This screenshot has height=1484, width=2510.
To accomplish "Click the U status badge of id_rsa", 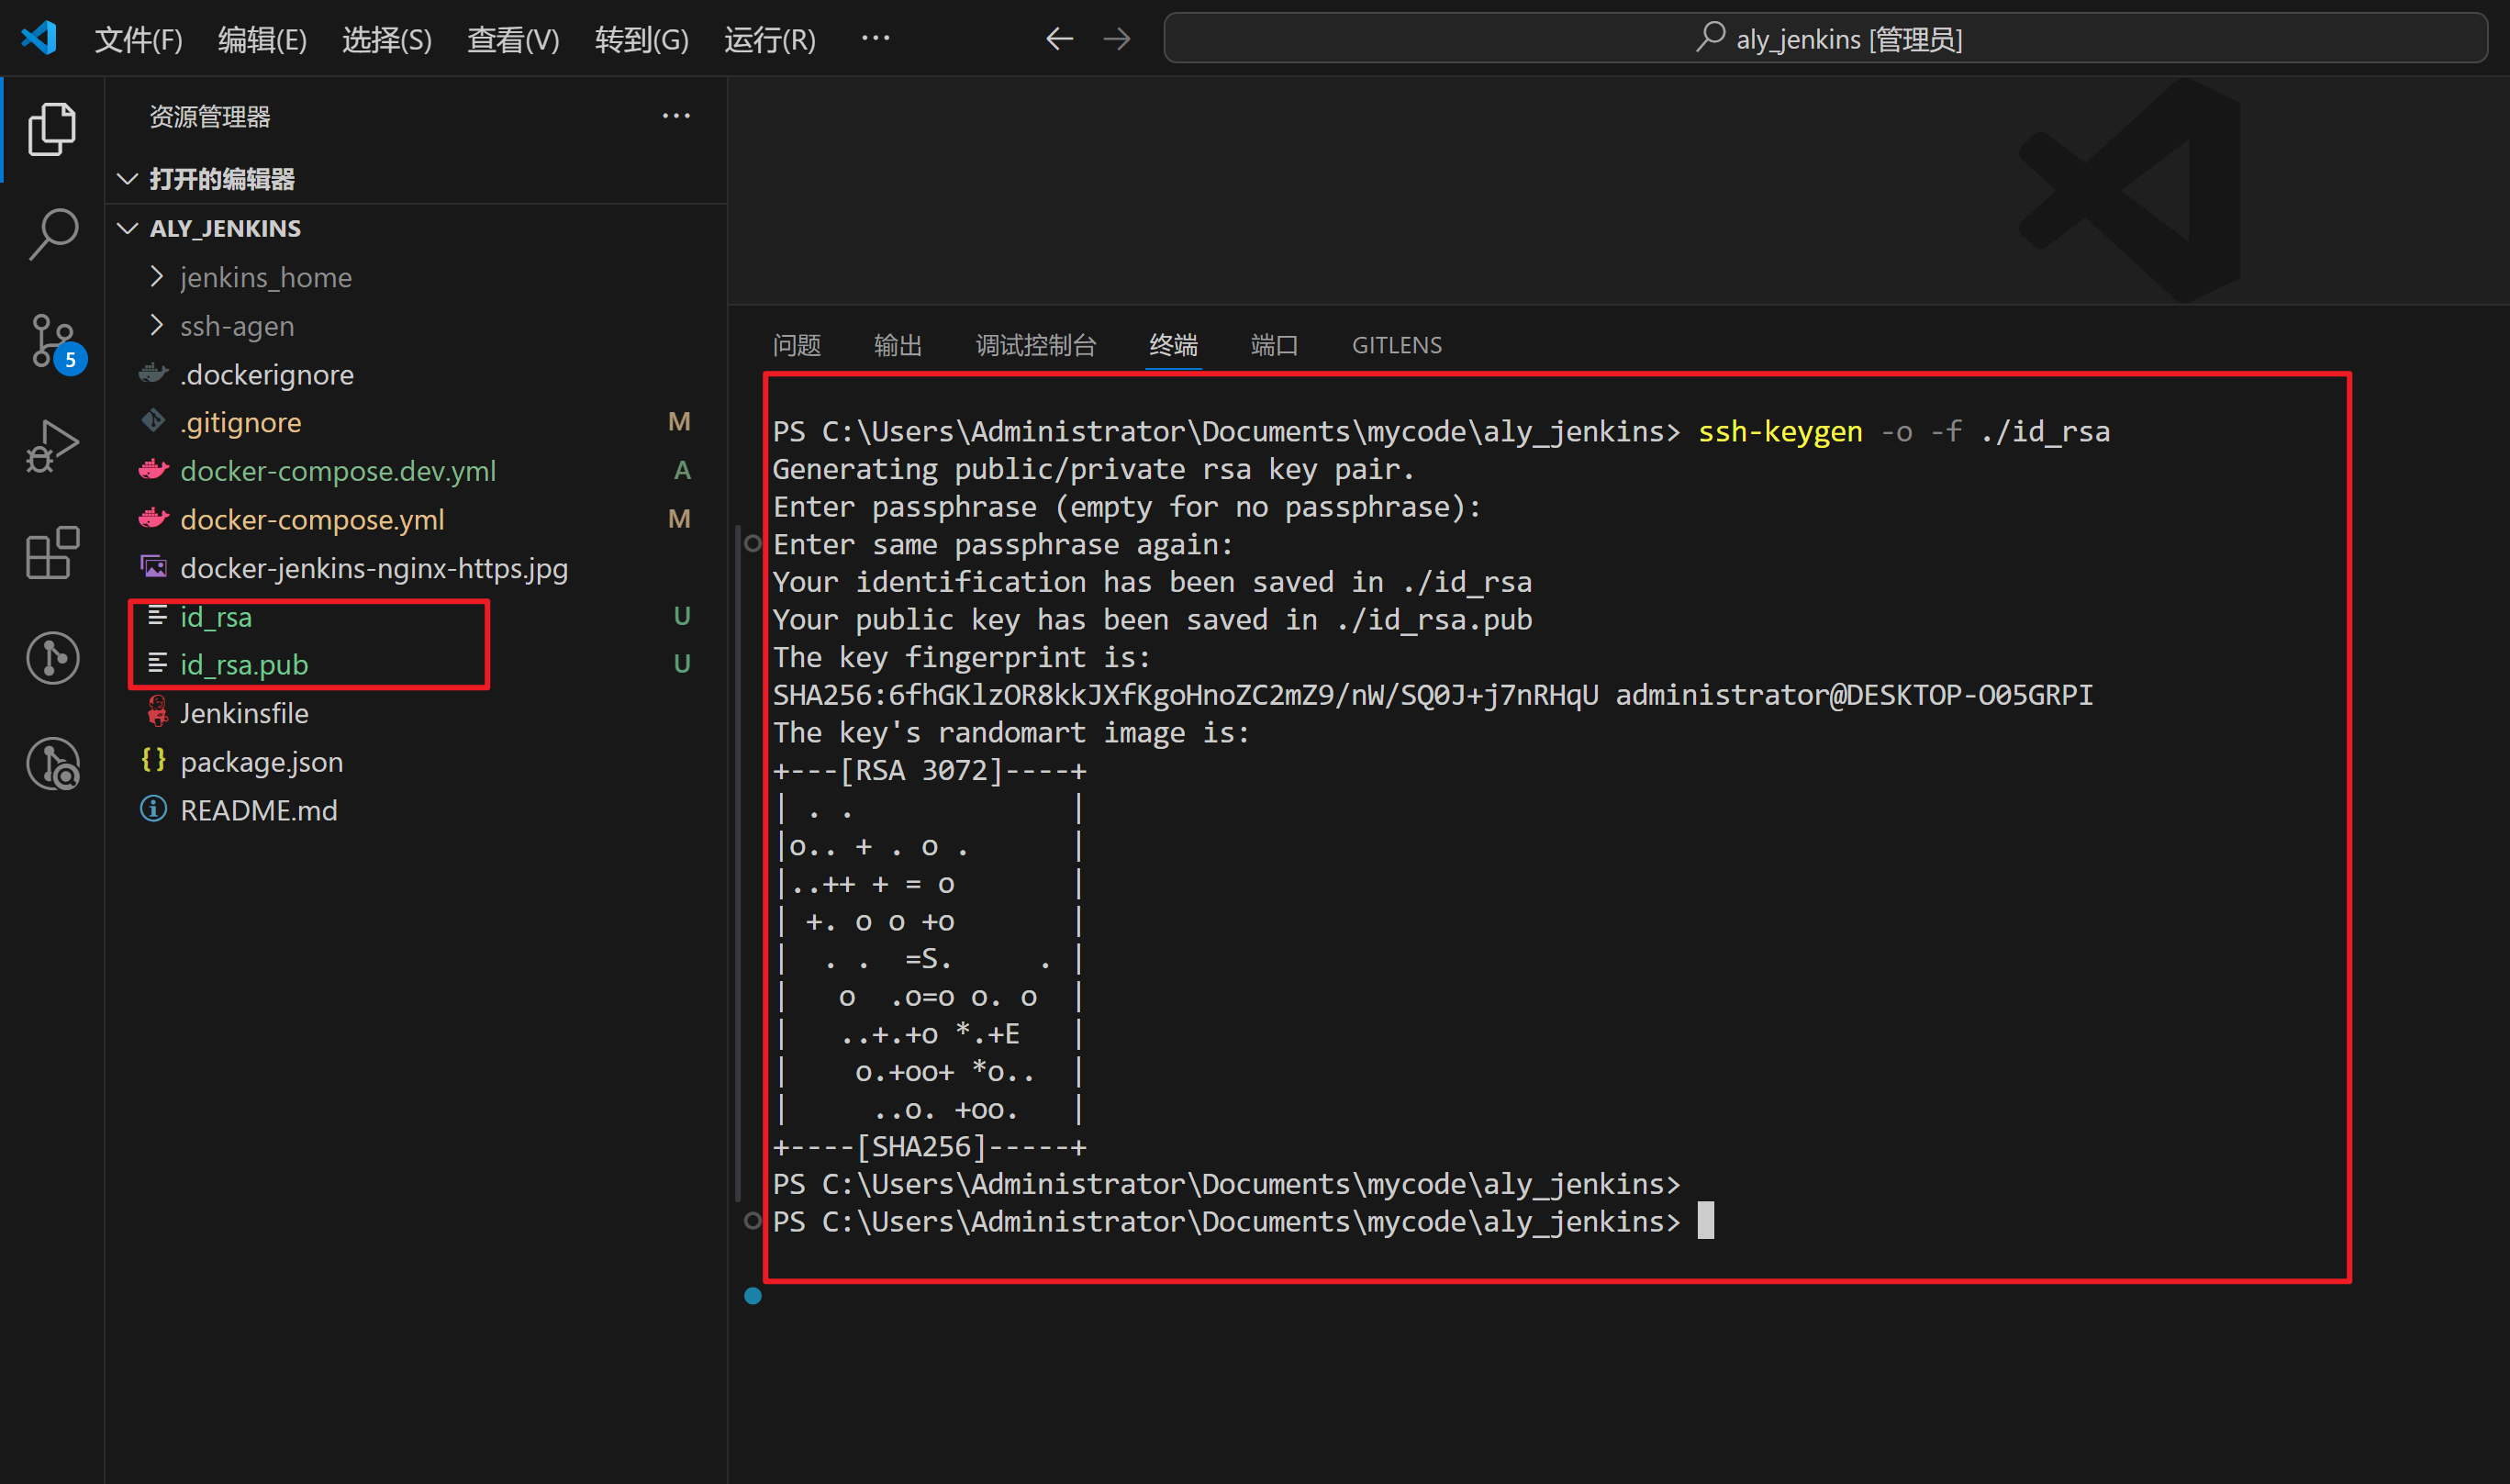I will point(682,616).
